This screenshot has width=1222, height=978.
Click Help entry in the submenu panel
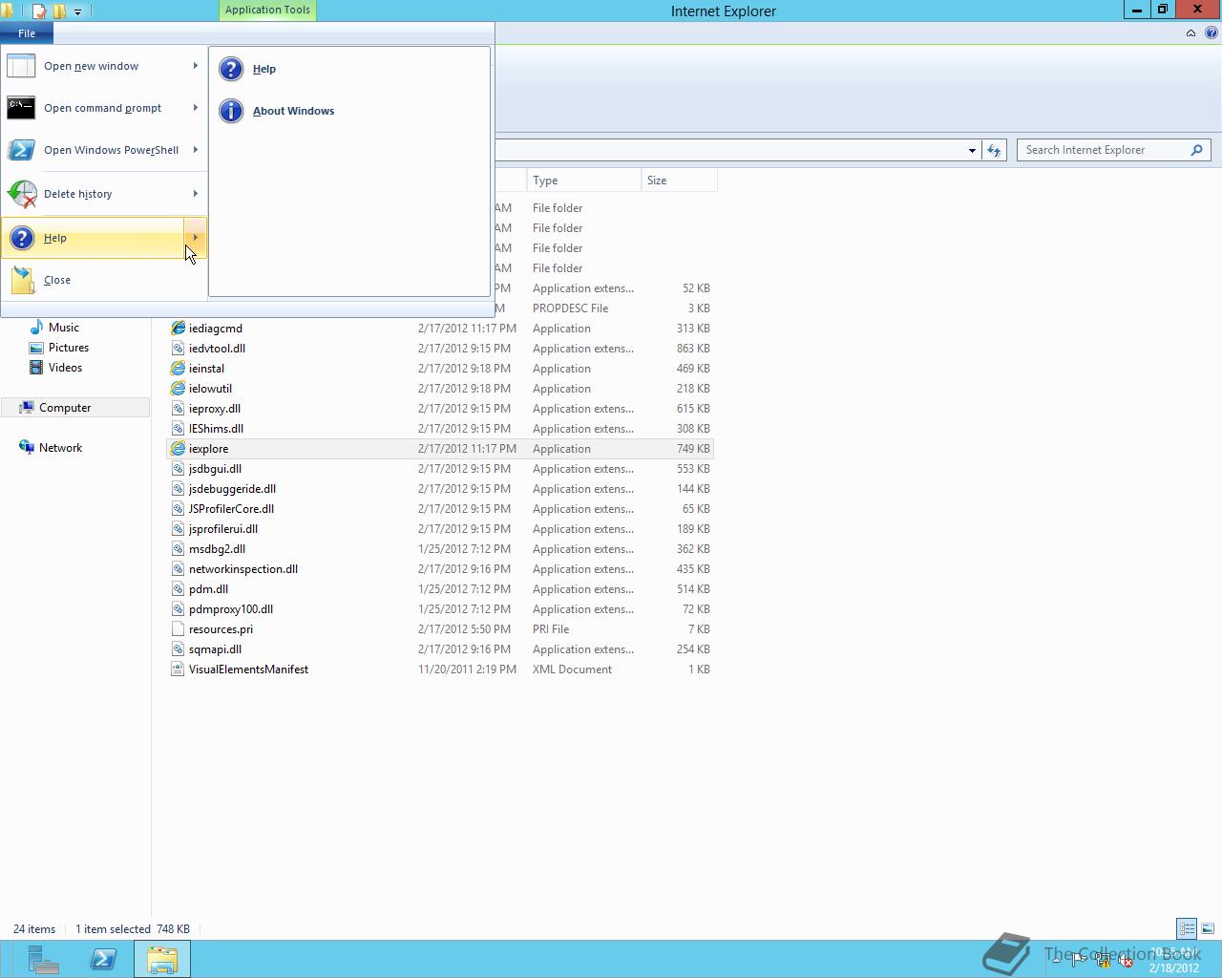(x=349, y=69)
